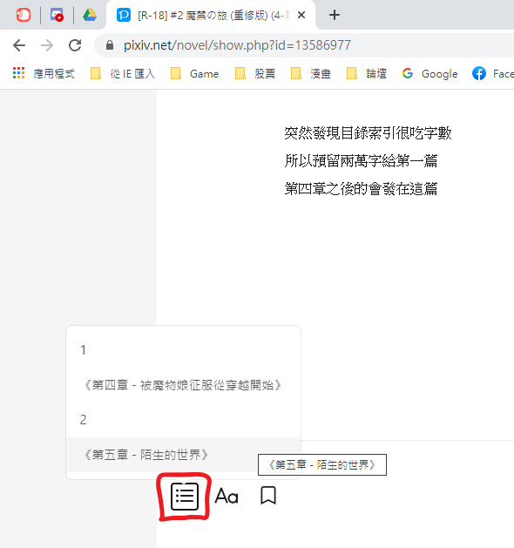The width and height of the screenshot is (514, 548).
Task: Open the Aa font size settings
Action: pyautogui.click(x=227, y=497)
